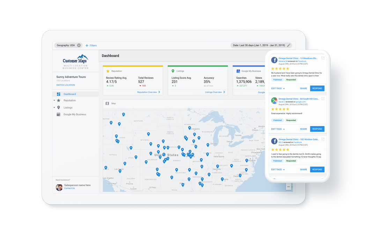370x236 pixels.
Task: Open the Dashboard menu item
Action: pos(69,94)
